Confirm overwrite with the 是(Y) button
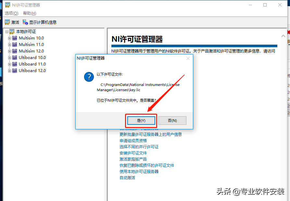The width and height of the screenshot is (290, 201). point(141,120)
